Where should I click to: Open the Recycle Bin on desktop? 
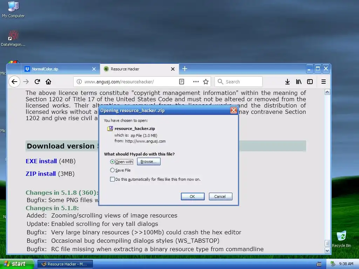point(341,239)
